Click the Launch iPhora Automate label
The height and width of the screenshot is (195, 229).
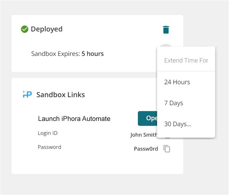pos(74,118)
